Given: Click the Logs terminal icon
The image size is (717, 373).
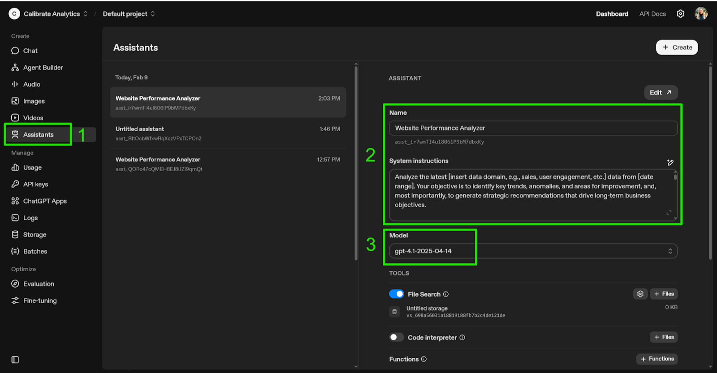Looking at the screenshot, I should point(15,218).
